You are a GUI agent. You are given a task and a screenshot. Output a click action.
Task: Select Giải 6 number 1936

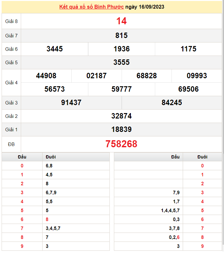(x=121, y=49)
